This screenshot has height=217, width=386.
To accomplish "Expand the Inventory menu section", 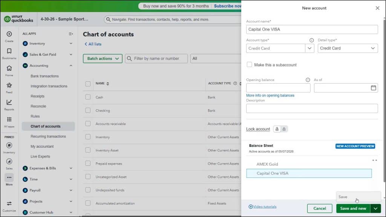I will 71,44.
